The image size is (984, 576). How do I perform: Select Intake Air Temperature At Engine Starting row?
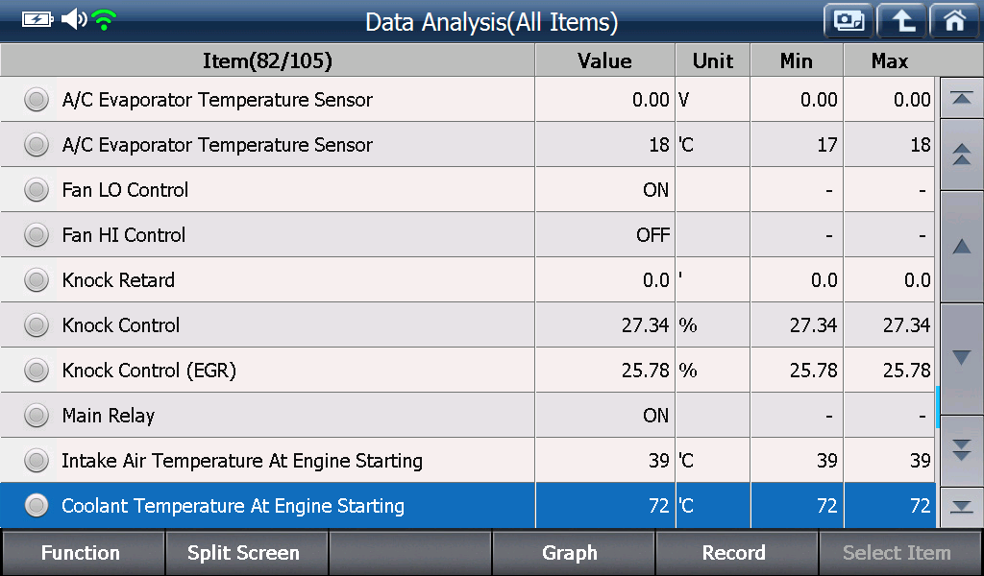point(468,461)
